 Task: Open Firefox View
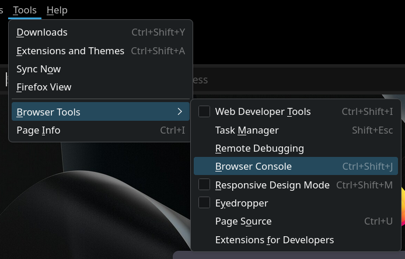click(x=100, y=87)
